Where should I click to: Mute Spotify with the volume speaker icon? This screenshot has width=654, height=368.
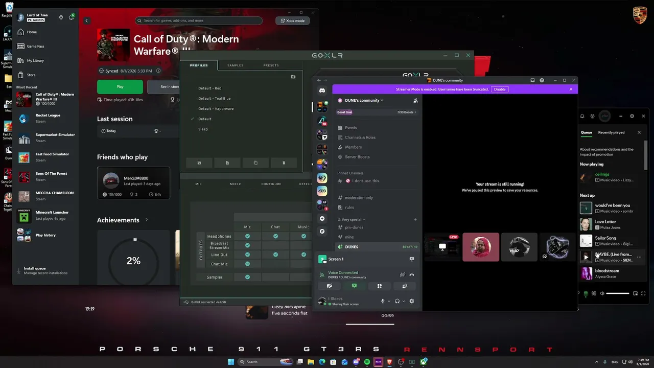pyautogui.click(x=602, y=293)
